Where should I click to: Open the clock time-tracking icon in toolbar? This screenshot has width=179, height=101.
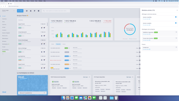[x=39, y=11]
